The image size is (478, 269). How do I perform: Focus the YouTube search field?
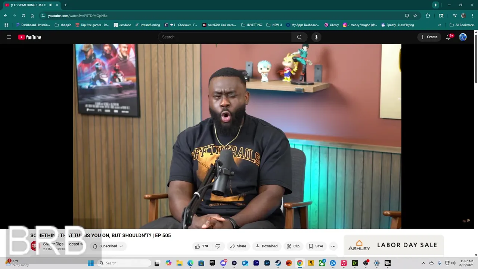coord(225,37)
